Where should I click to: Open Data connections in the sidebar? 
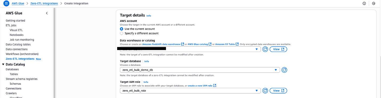17,49
